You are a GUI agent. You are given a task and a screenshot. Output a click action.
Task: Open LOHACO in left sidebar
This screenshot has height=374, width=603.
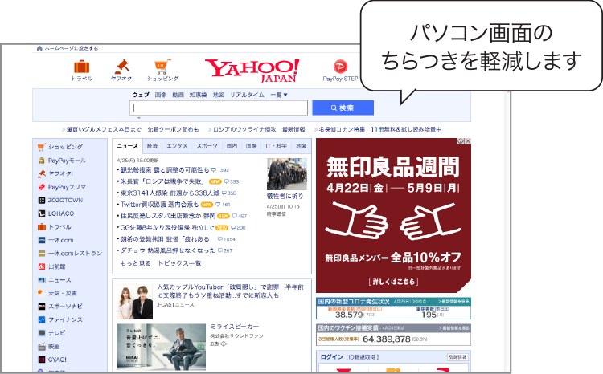pos(61,213)
